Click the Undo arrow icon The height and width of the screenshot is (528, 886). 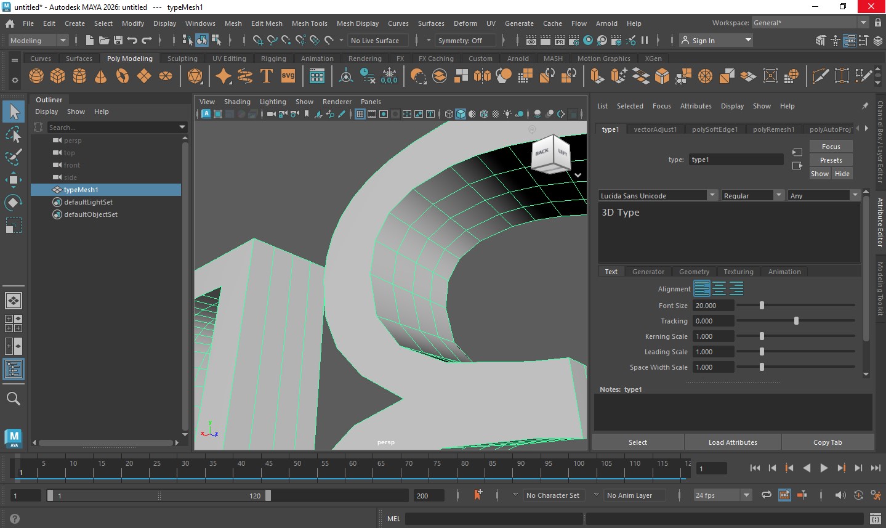(132, 40)
